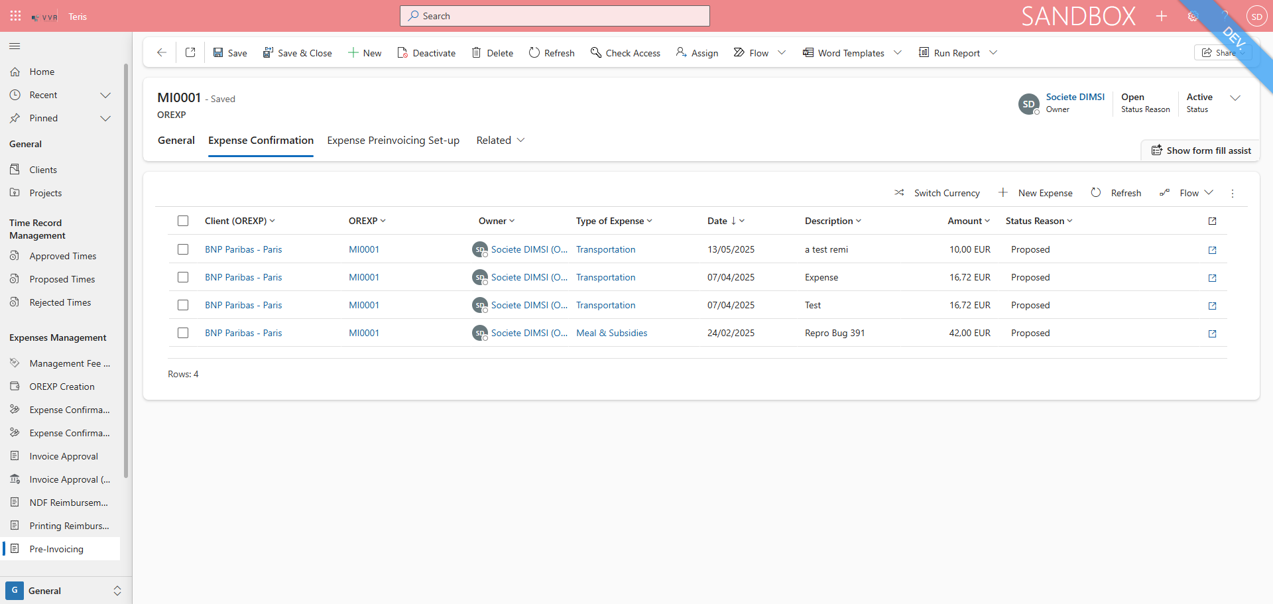Click the Save button

coord(230,53)
